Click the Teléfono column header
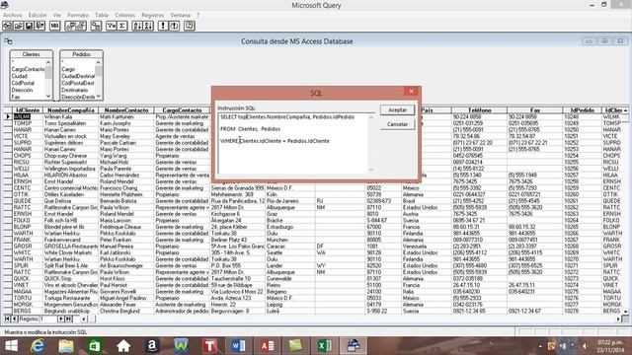Viewport: 632px width, 355px height. click(480, 109)
